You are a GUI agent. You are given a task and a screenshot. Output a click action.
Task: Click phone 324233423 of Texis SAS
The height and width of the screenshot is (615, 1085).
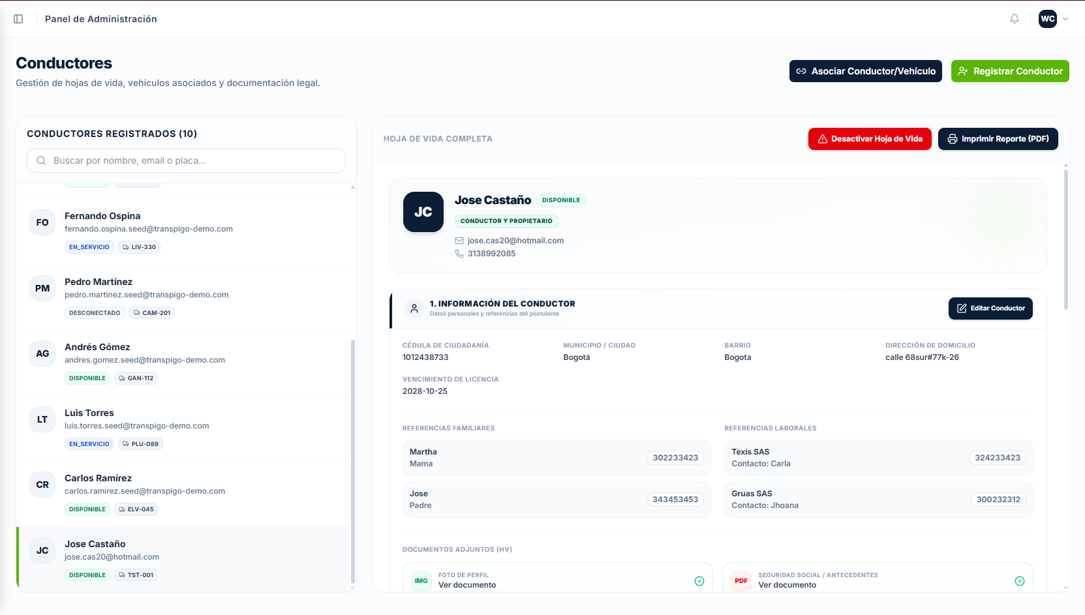tap(998, 458)
